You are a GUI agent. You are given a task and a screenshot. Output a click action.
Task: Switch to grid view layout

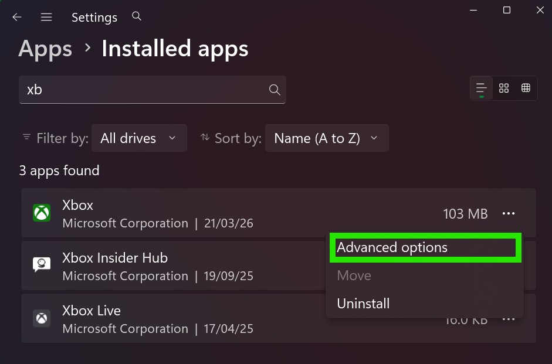(503, 88)
